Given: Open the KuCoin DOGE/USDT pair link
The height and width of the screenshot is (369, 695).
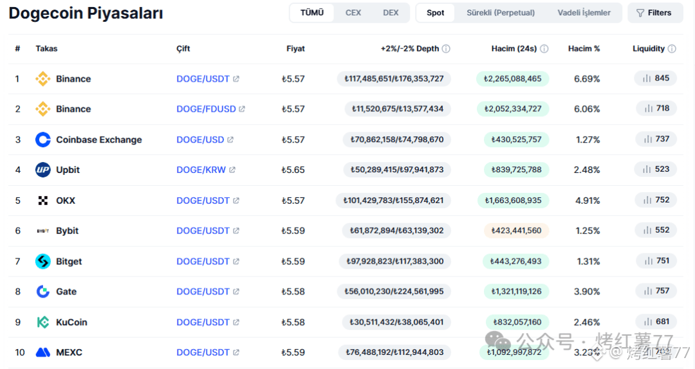Looking at the screenshot, I should [203, 322].
